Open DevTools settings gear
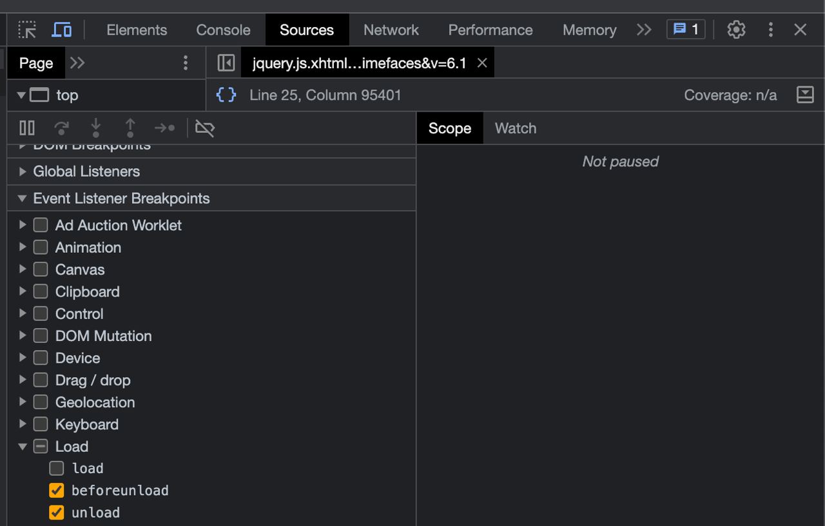This screenshot has width=825, height=526. point(736,30)
